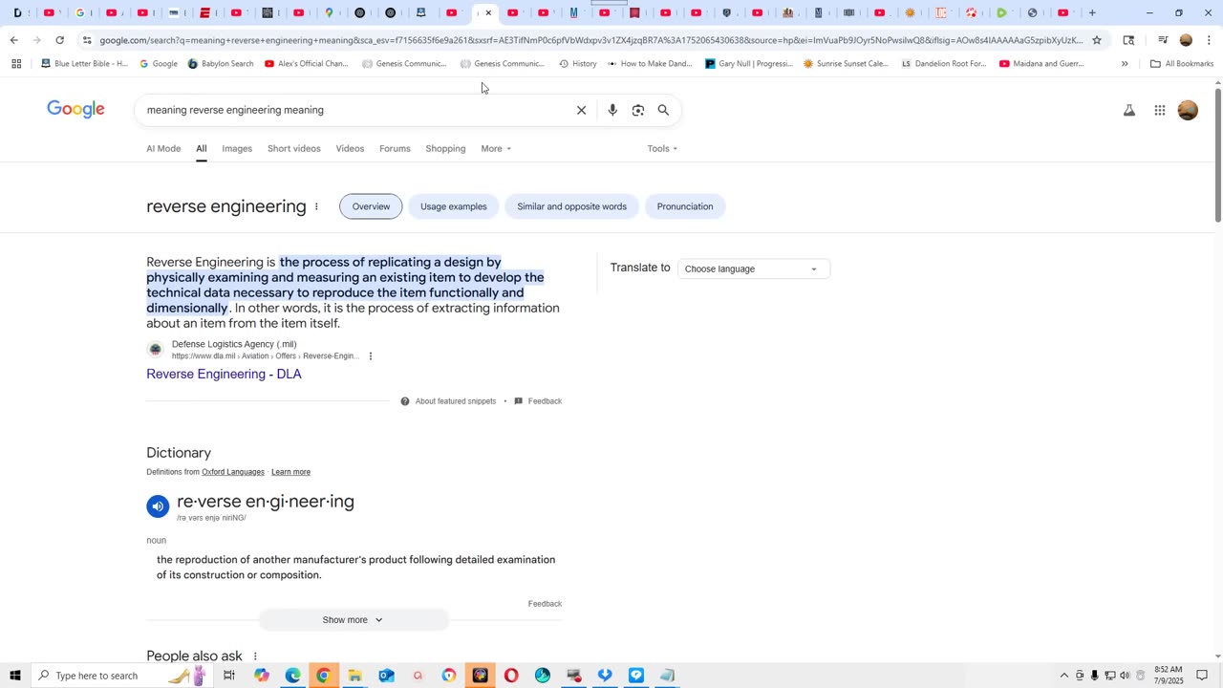The width and height of the screenshot is (1223, 688).
Task: Send Feedback on the dictionary box
Action: click(545, 604)
